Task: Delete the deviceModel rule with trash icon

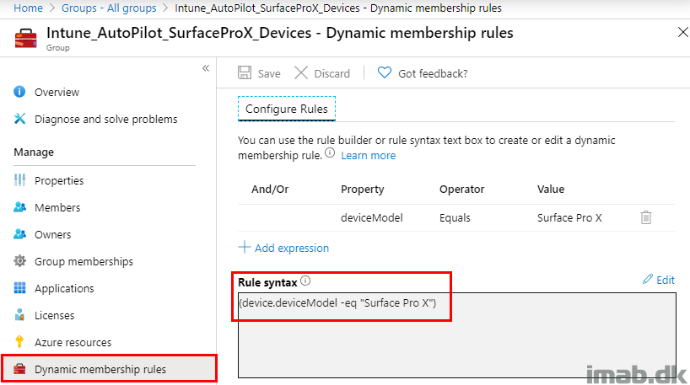Action: pyautogui.click(x=645, y=217)
